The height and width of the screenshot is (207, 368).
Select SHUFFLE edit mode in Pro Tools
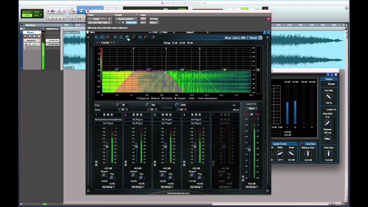[27, 12]
